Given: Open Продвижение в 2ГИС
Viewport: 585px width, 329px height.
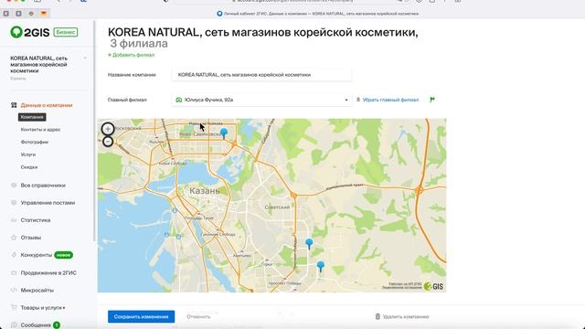Looking at the screenshot, I should 48,272.
